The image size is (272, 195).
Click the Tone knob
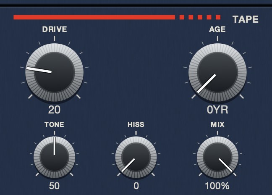coord(55,157)
